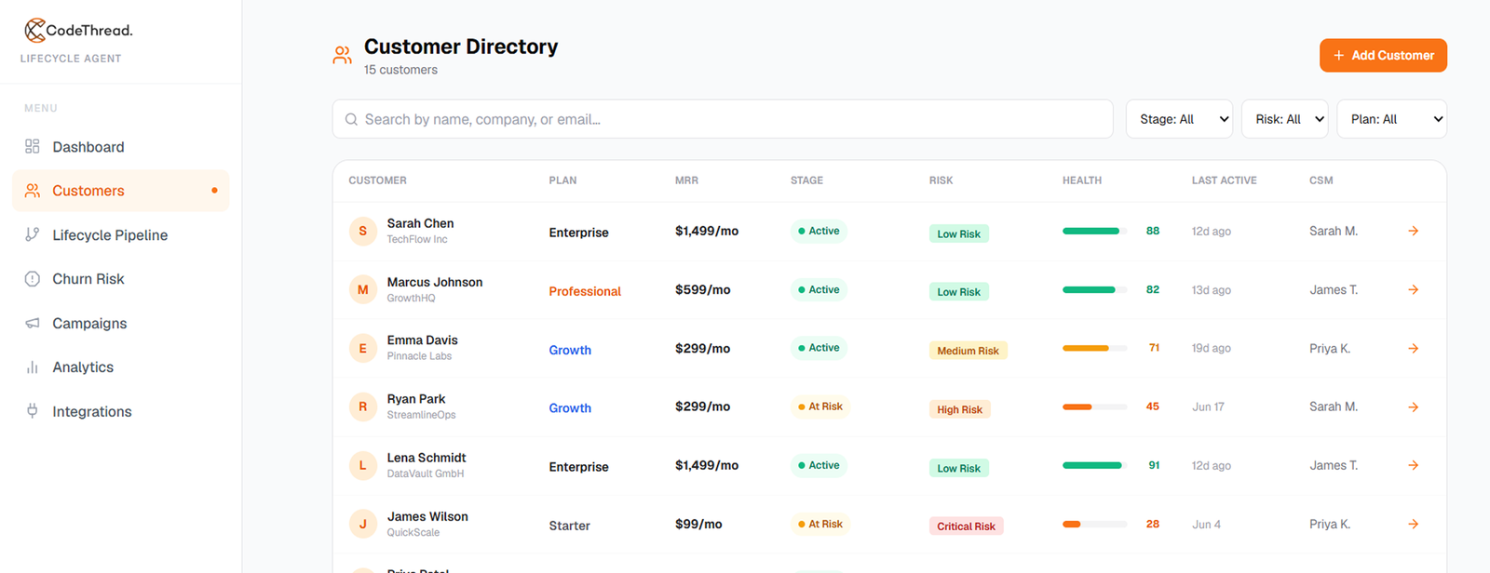Image resolution: width=1490 pixels, height=573 pixels.
Task: Click Ryan Park's health score bar
Action: [1095, 406]
